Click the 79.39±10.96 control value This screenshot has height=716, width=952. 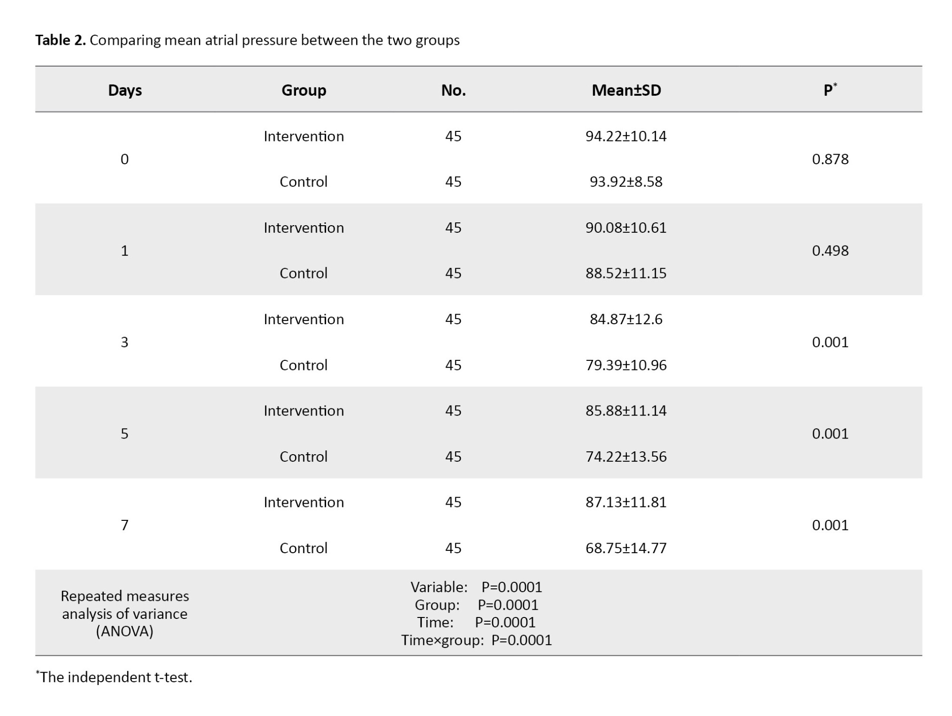coord(626,365)
